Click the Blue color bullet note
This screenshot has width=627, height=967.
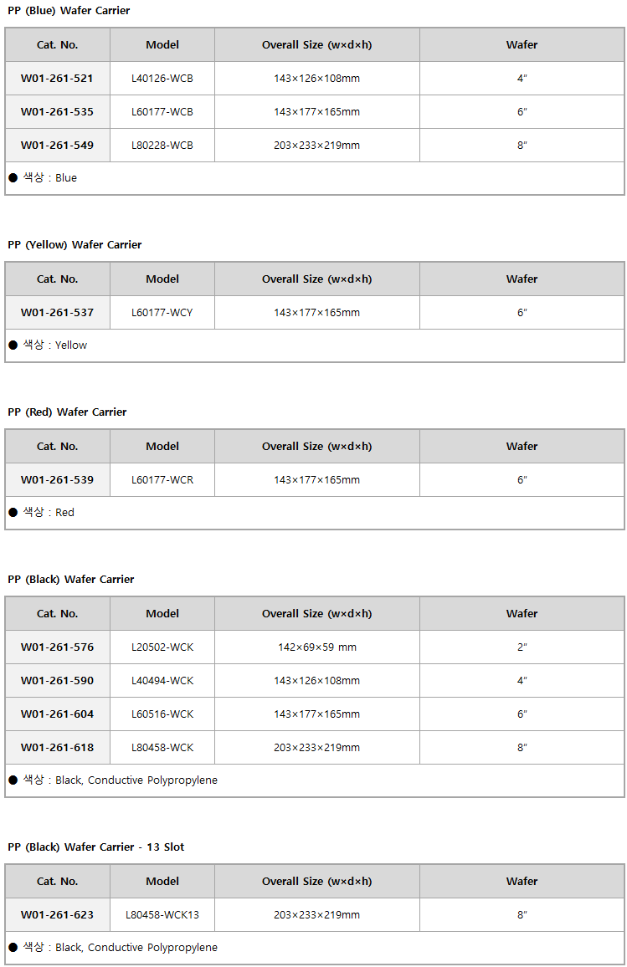point(44,177)
